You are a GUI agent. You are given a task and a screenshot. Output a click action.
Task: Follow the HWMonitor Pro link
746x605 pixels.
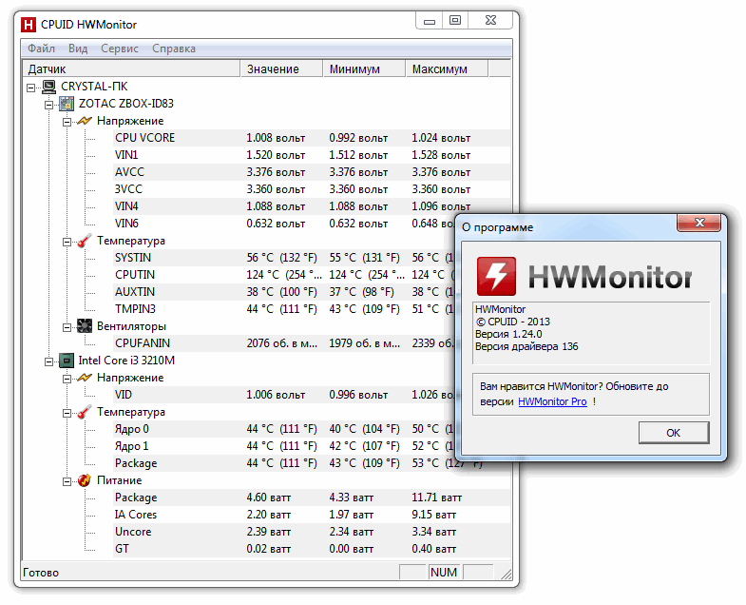(552, 401)
